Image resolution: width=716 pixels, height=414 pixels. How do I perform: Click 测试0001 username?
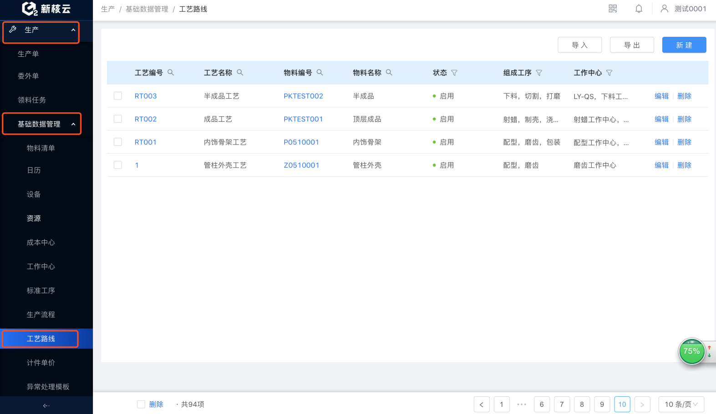(x=690, y=9)
